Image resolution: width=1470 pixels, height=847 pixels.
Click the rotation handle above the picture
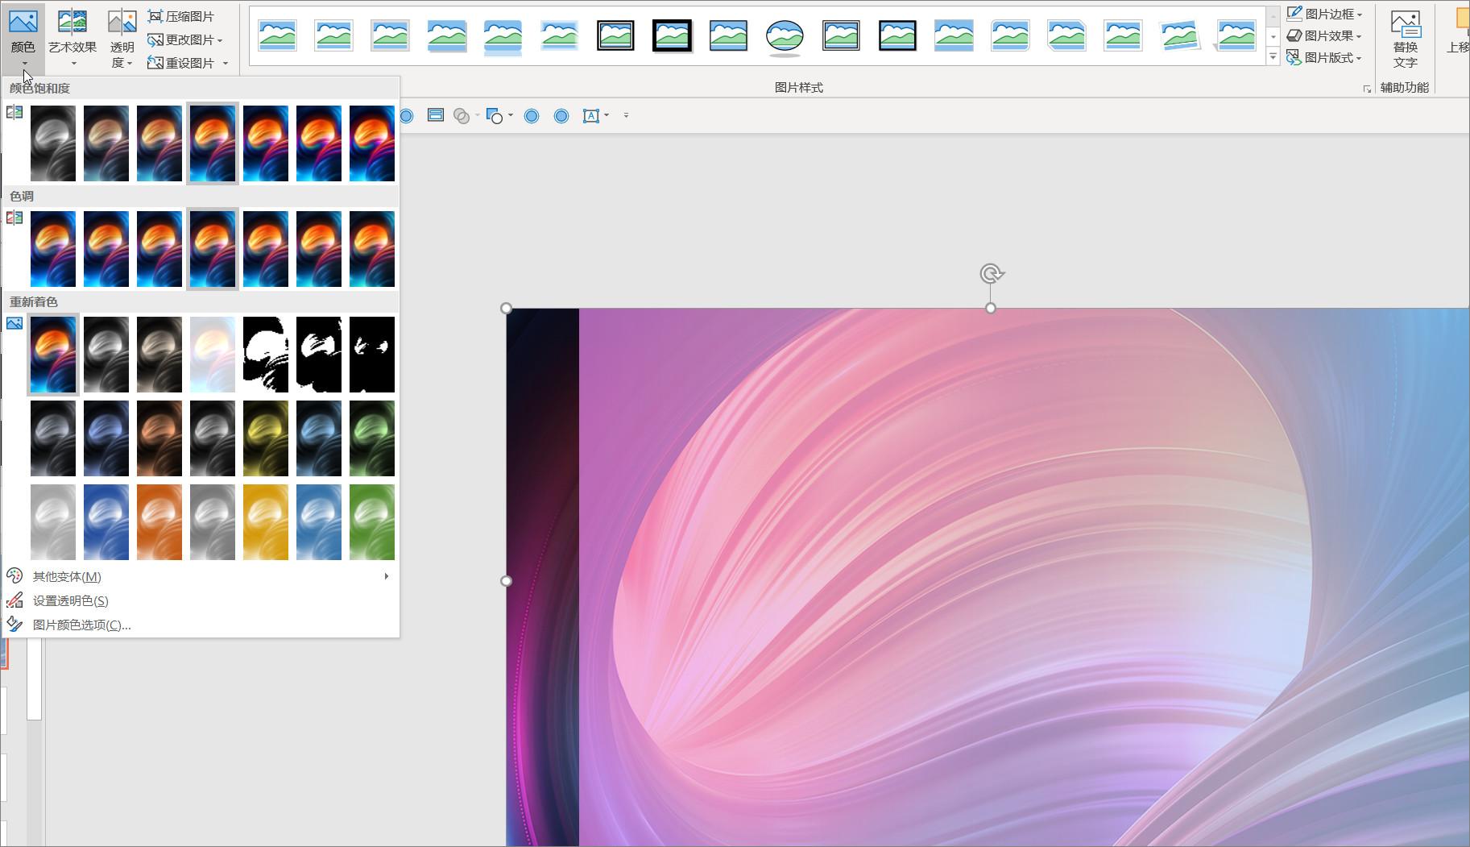point(992,274)
